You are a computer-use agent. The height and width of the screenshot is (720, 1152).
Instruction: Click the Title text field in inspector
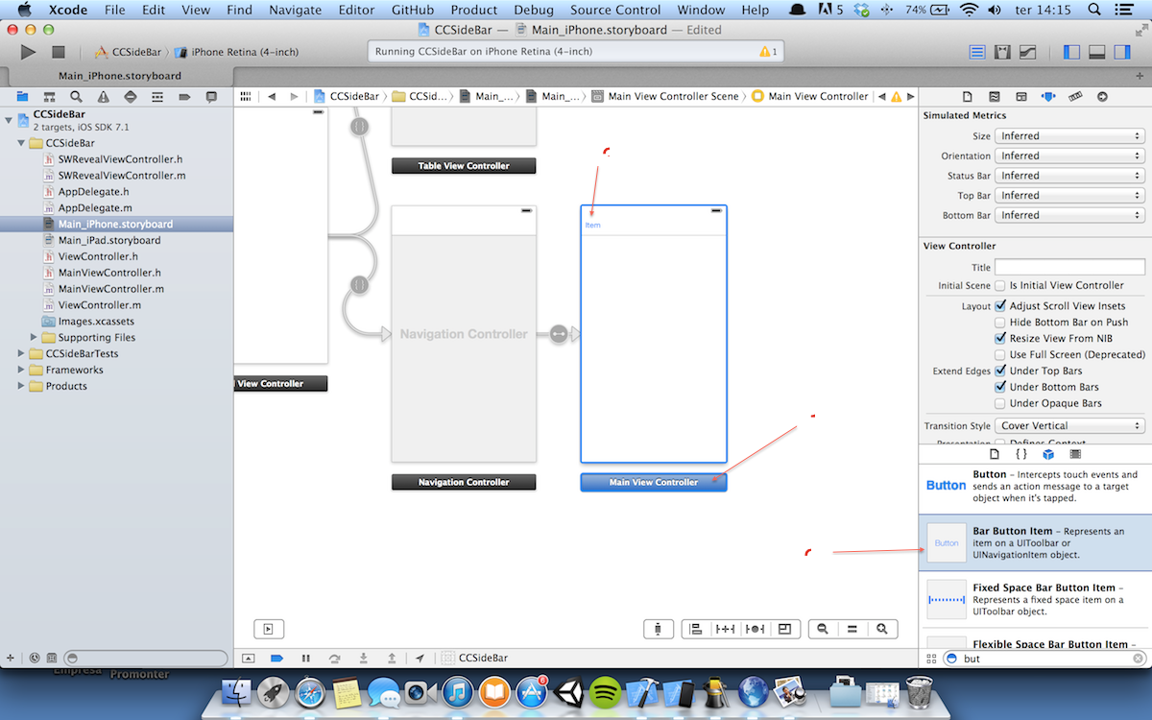click(x=1069, y=267)
